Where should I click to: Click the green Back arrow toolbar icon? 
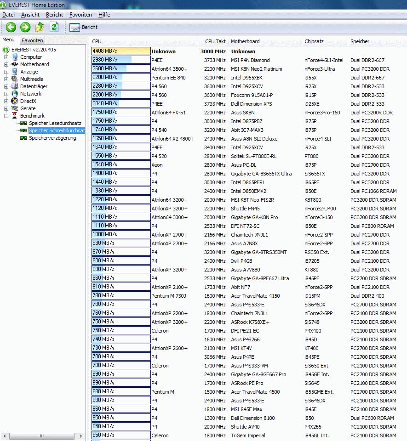(x=11, y=27)
